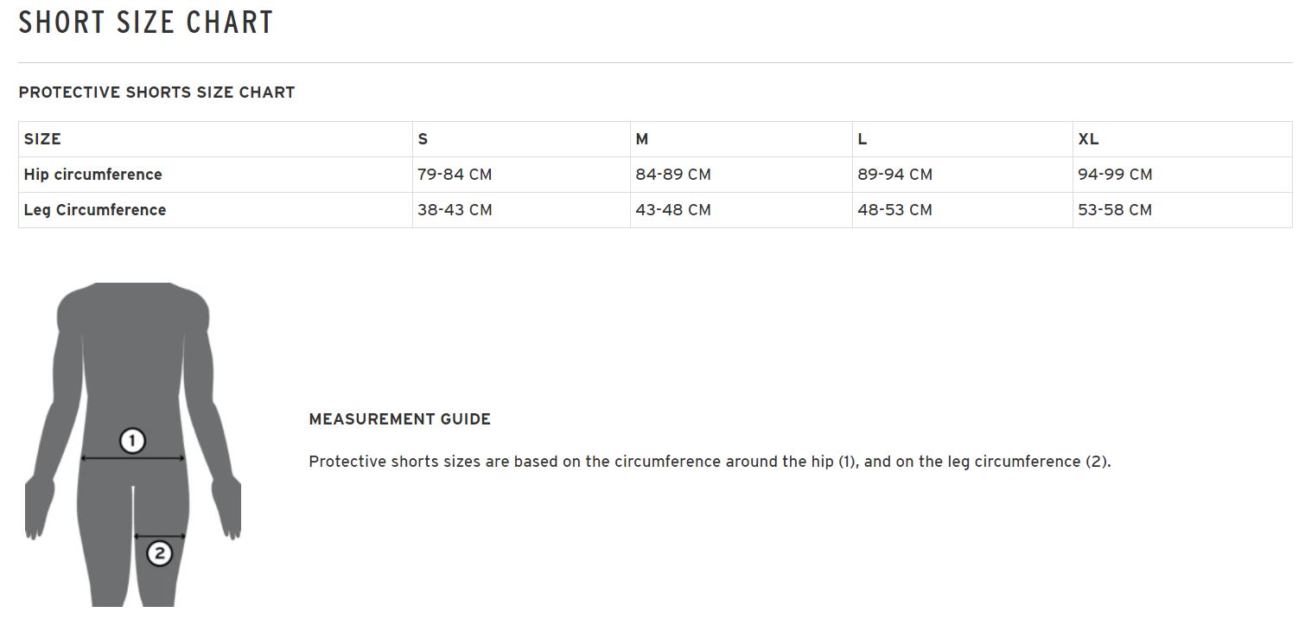The width and height of the screenshot is (1305, 619).
Task: Click the 53-58 CM leg cell
Action: tap(1115, 210)
